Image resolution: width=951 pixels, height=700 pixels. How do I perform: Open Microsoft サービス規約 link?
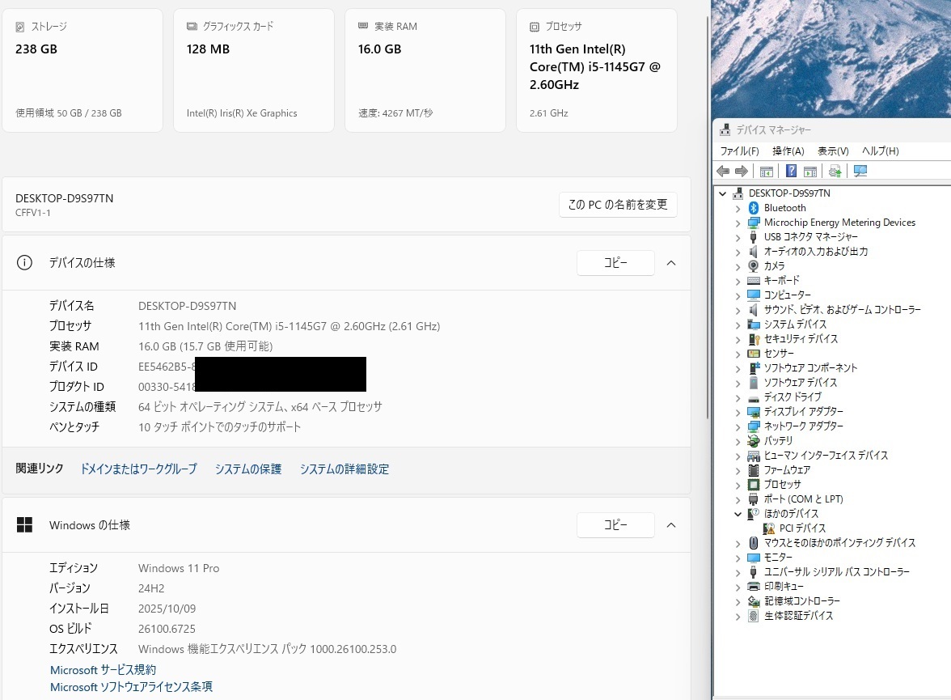point(104,669)
